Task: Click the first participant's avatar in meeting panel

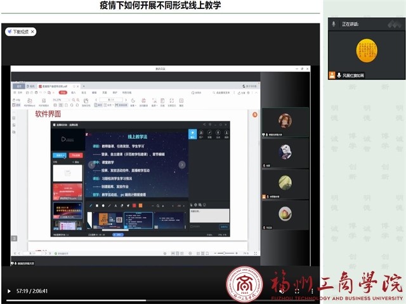Action: pos(285,120)
